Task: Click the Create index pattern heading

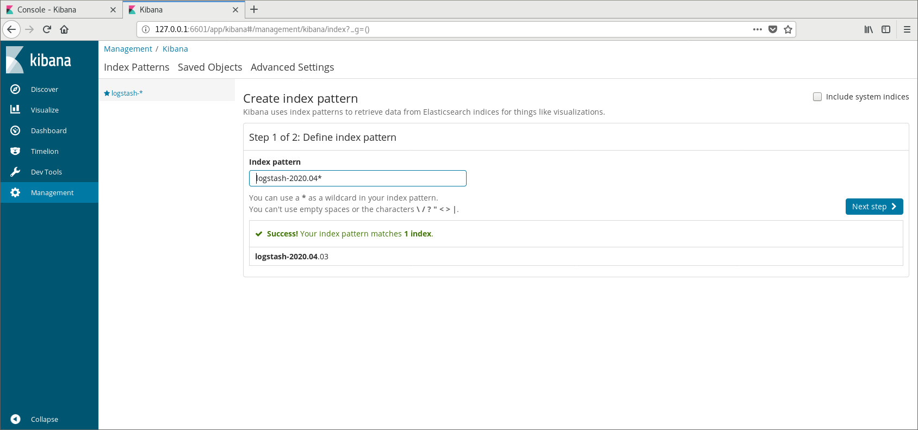Action: point(300,98)
